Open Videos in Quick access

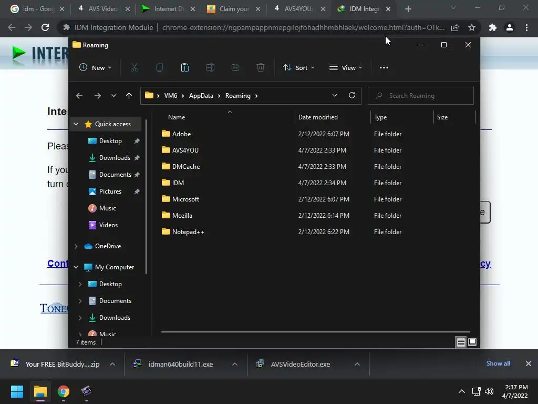[x=108, y=225]
